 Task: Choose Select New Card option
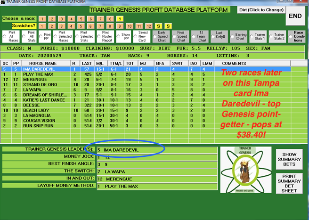click(142, 36)
